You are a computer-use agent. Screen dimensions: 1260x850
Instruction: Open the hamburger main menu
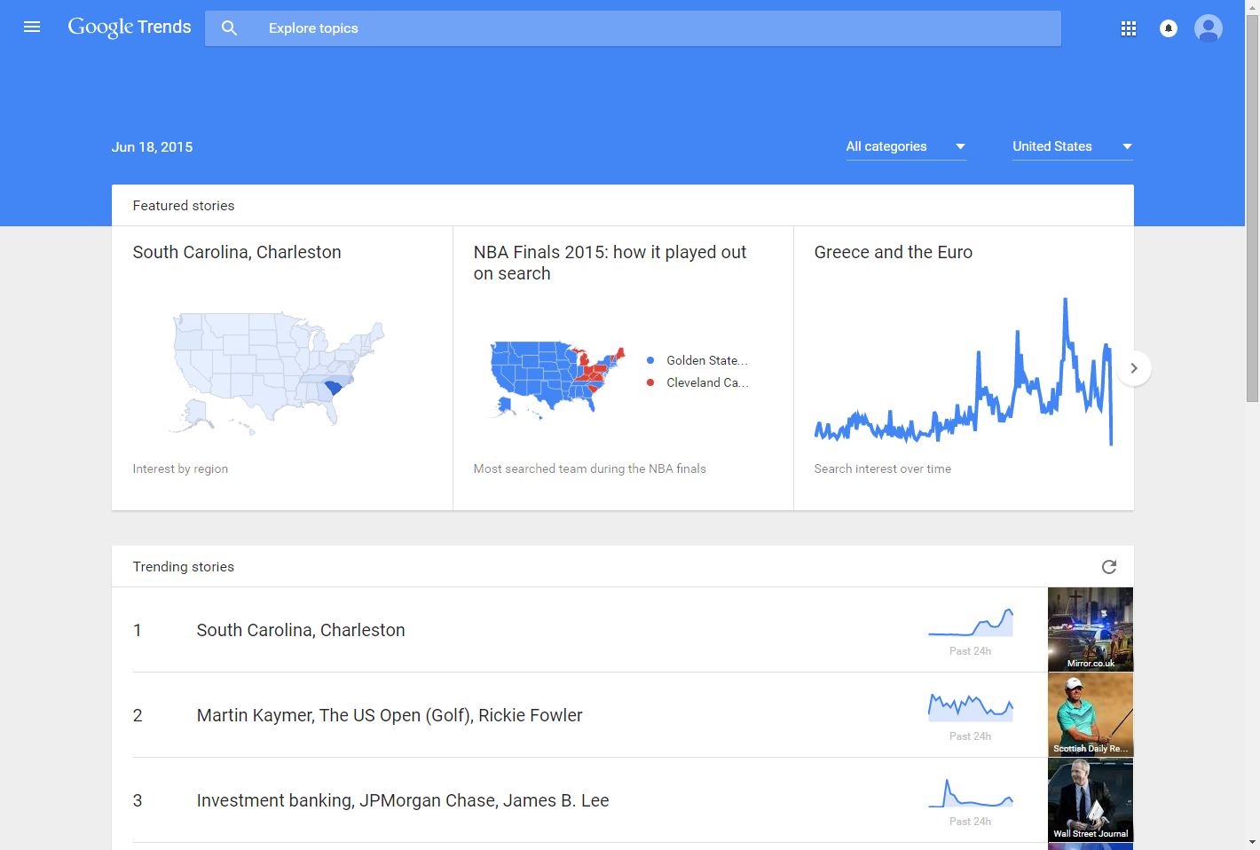point(32,28)
